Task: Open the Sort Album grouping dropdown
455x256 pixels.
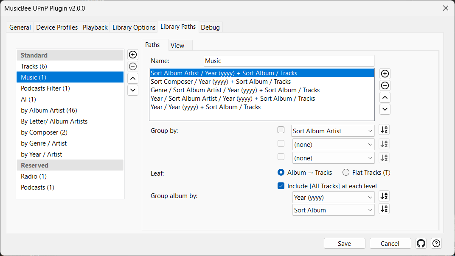Action: 334,210
